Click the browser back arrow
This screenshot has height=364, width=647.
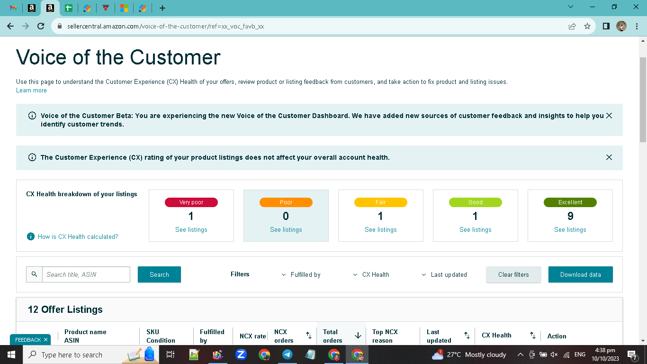pos(10,26)
